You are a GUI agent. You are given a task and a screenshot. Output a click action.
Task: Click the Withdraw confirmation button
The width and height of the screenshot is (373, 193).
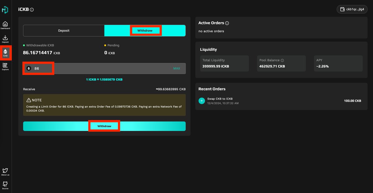click(x=104, y=126)
